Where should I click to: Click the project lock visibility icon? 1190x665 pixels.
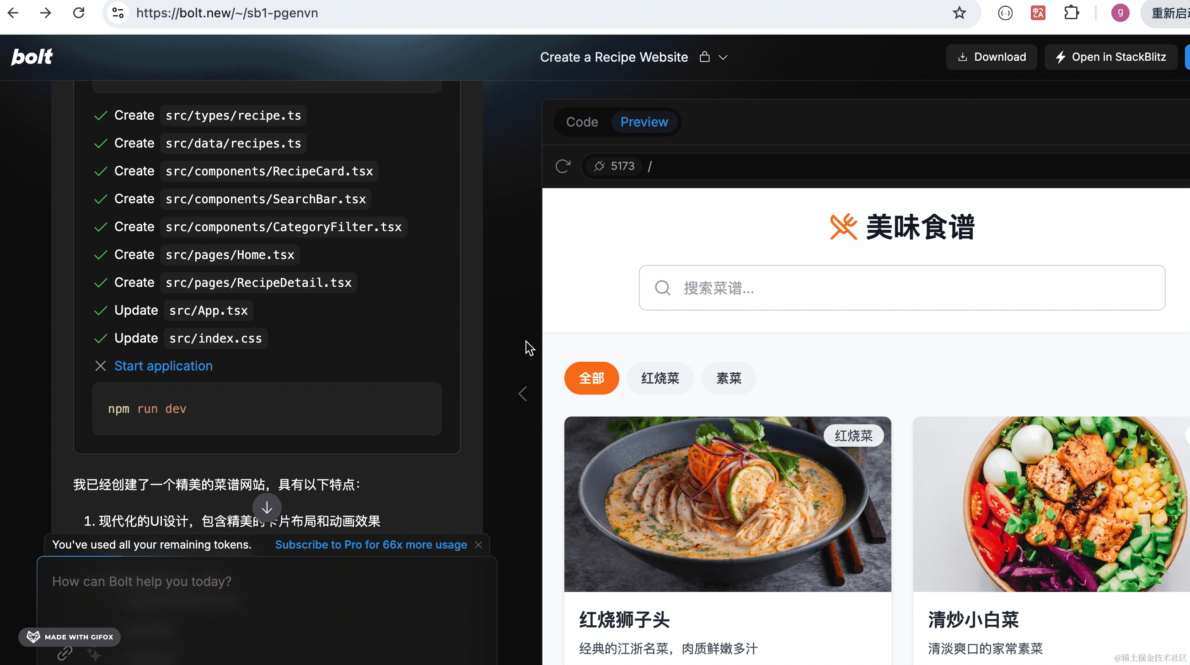coord(704,57)
